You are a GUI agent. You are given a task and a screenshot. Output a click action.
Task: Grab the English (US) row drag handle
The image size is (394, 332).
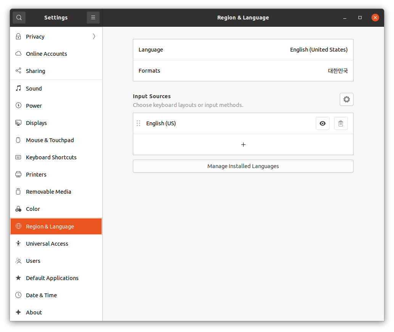click(x=139, y=123)
